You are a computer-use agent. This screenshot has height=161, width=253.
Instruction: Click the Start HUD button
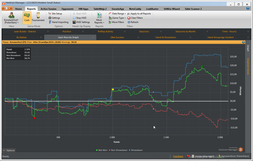point(80,14)
